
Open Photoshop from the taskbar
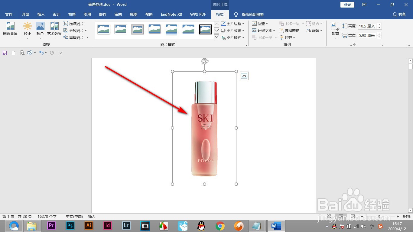(x=70, y=226)
